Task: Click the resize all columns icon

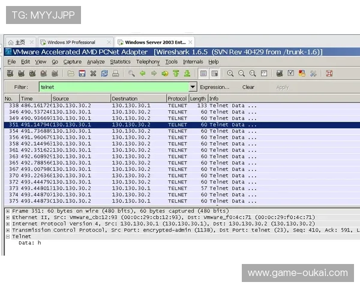Action: pos(263,73)
